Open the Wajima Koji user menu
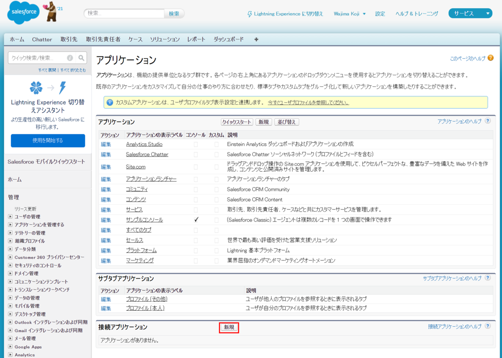Viewport: 502px width, 358px height. pos(350,14)
